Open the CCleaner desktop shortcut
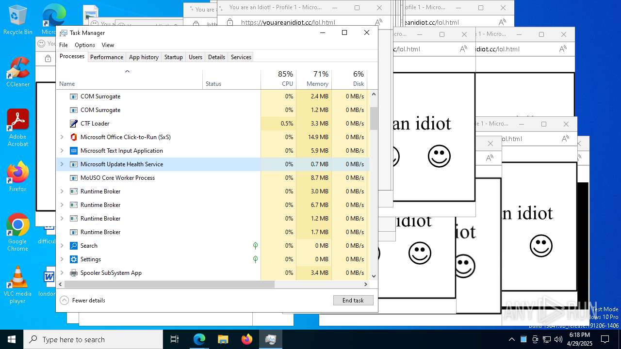 click(x=17, y=72)
